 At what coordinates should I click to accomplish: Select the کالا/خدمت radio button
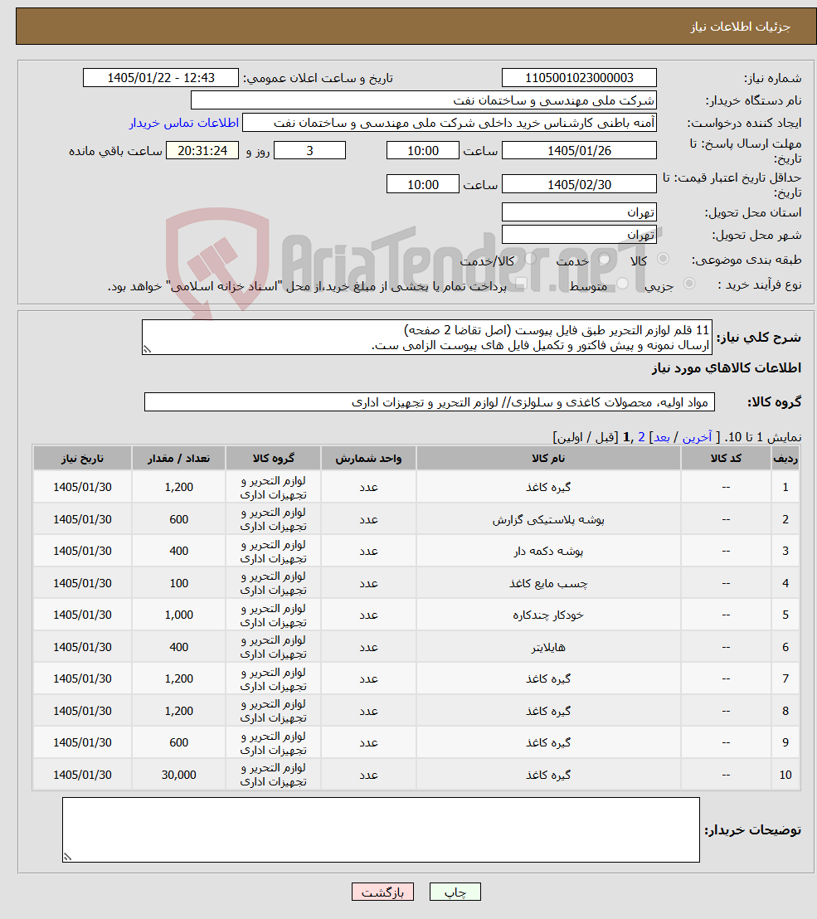tap(531, 259)
